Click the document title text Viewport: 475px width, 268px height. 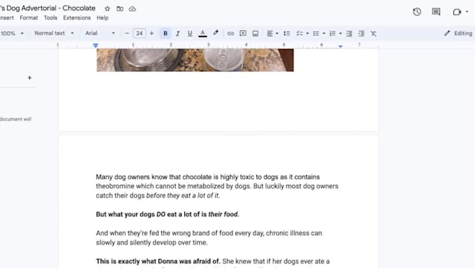[x=47, y=8]
